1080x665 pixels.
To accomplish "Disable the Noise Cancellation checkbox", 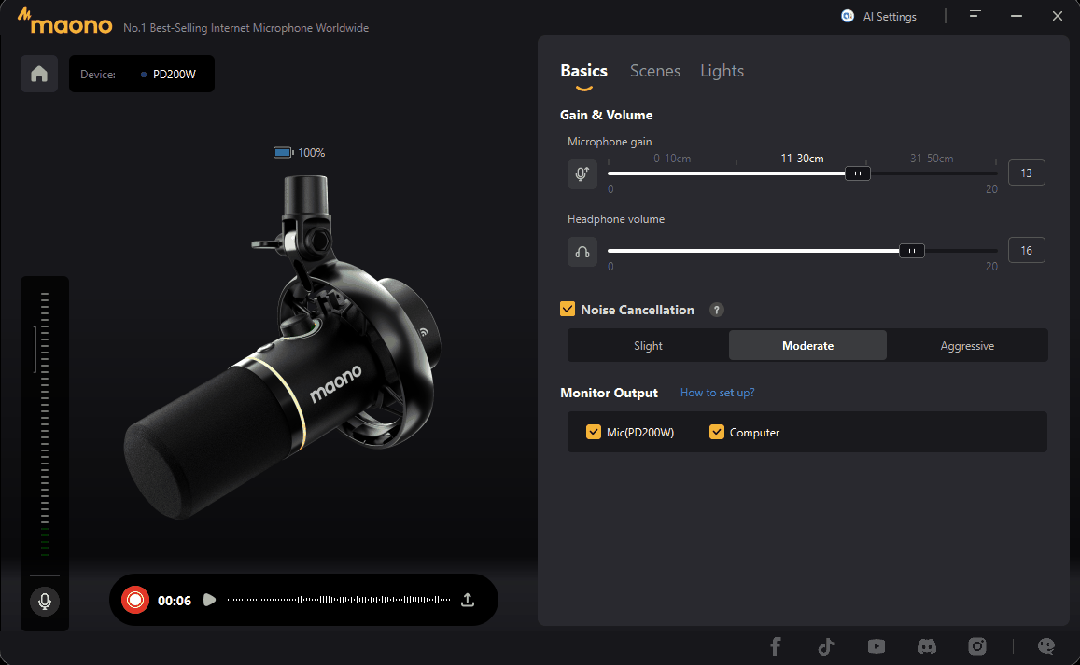I will (568, 309).
